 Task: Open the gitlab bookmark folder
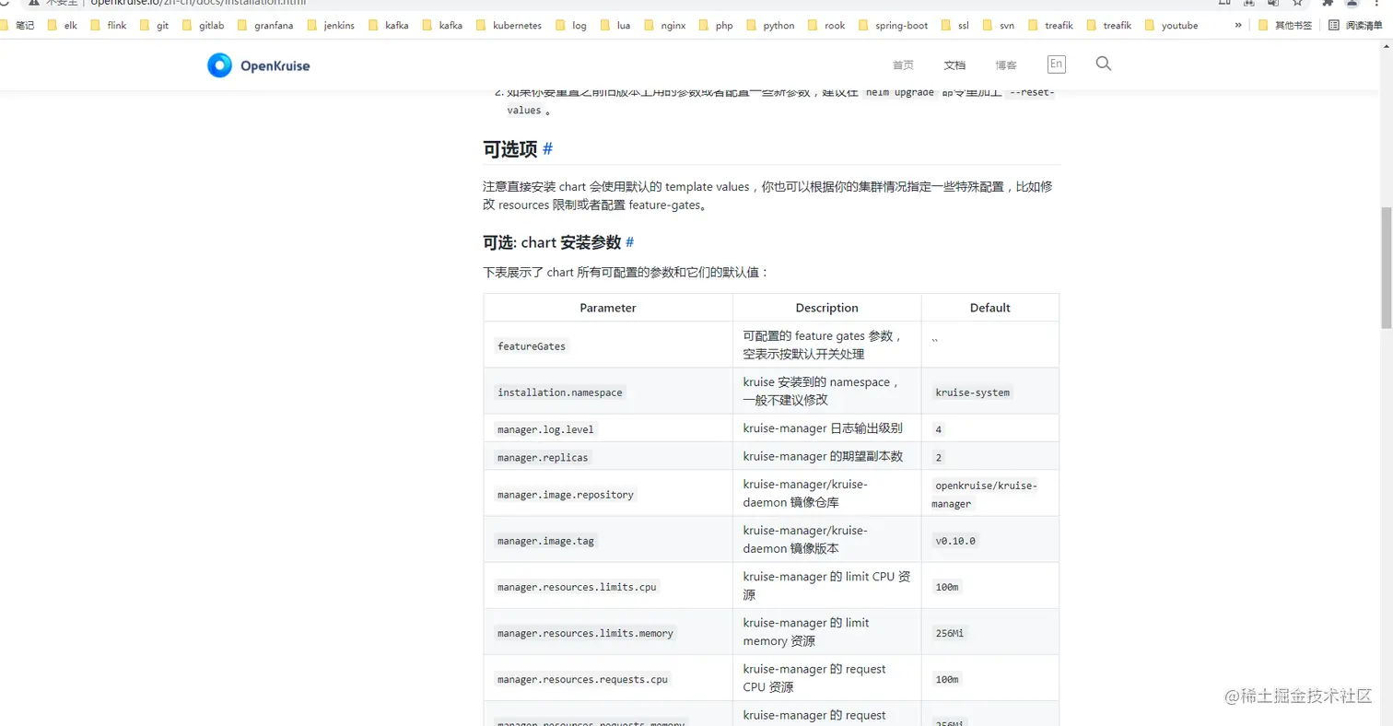[203, 26]
